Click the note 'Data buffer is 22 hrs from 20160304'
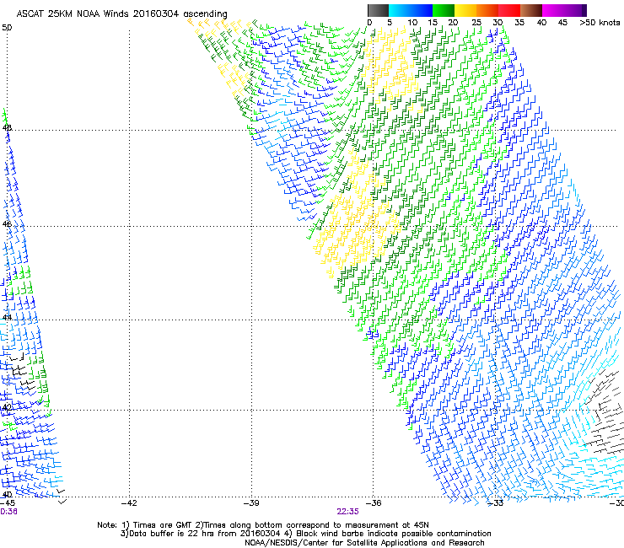Image resolution: width=624 pixels, height=548 pixels. tap(205, 534)
